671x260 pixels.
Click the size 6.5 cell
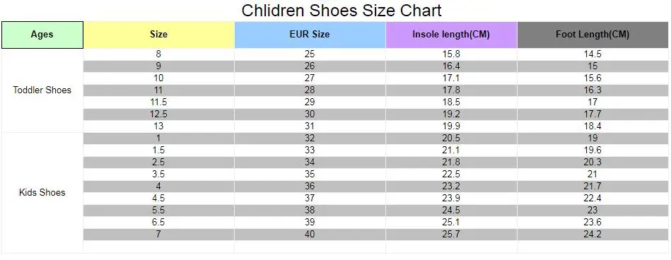(x=159, y=222)
